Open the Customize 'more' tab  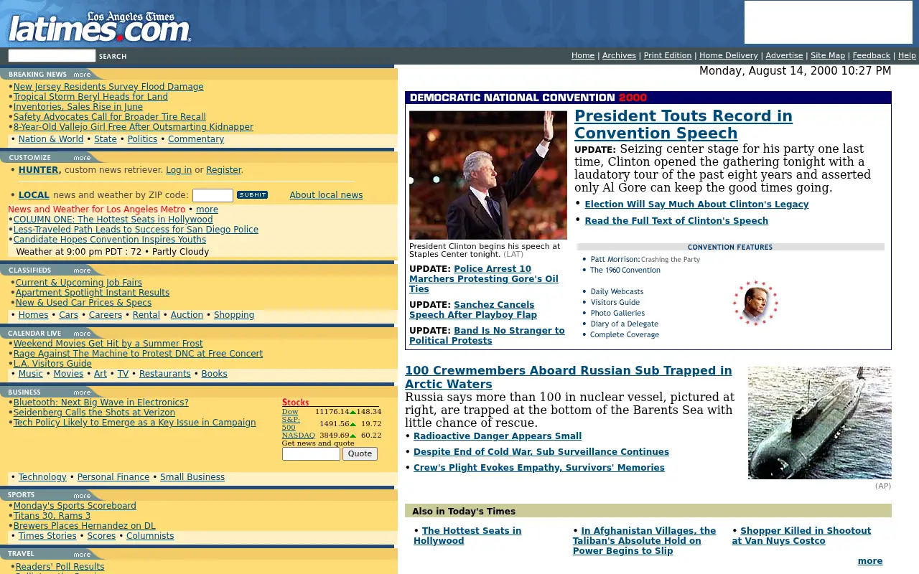tap(82, 158)
